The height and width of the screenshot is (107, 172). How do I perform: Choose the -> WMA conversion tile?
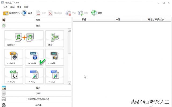tap(34, 57)
